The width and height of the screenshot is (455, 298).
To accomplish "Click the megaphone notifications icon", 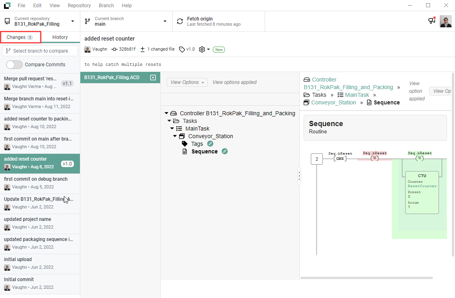I will [x=432, y=21].
